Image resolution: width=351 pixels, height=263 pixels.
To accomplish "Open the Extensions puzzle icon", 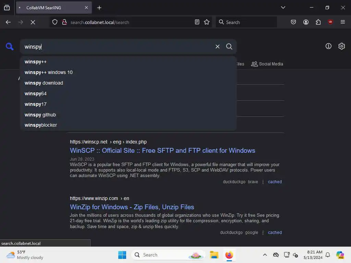I will 318,22.
